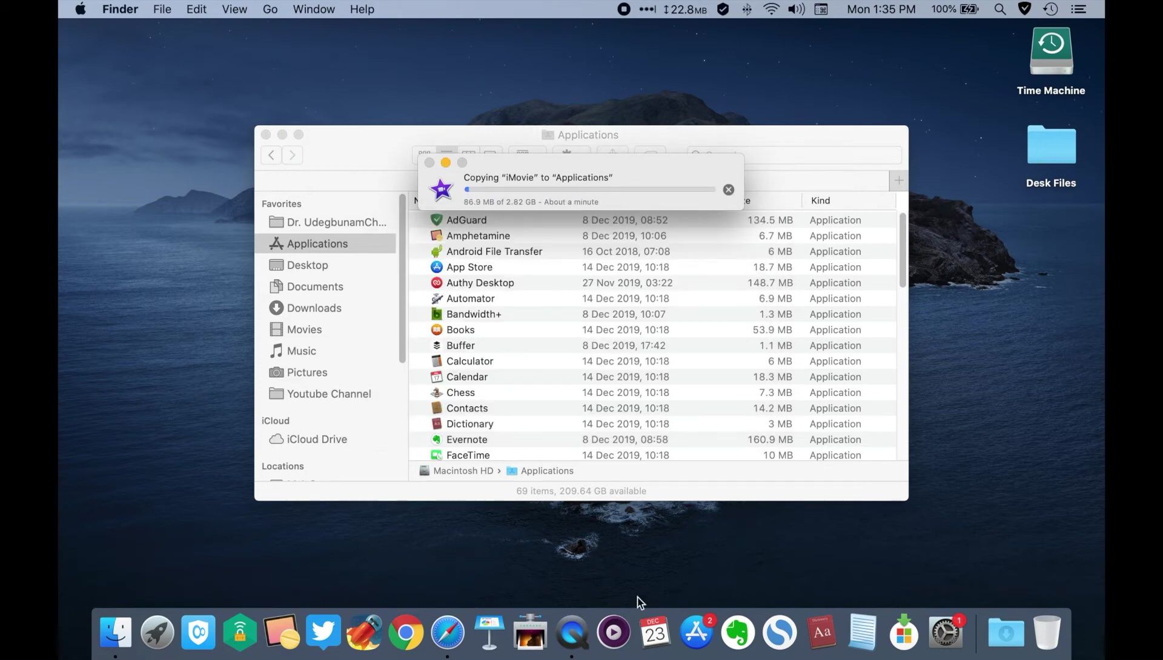
Task: Click the file list vertical scrollbar
Action: click(903, 250)
